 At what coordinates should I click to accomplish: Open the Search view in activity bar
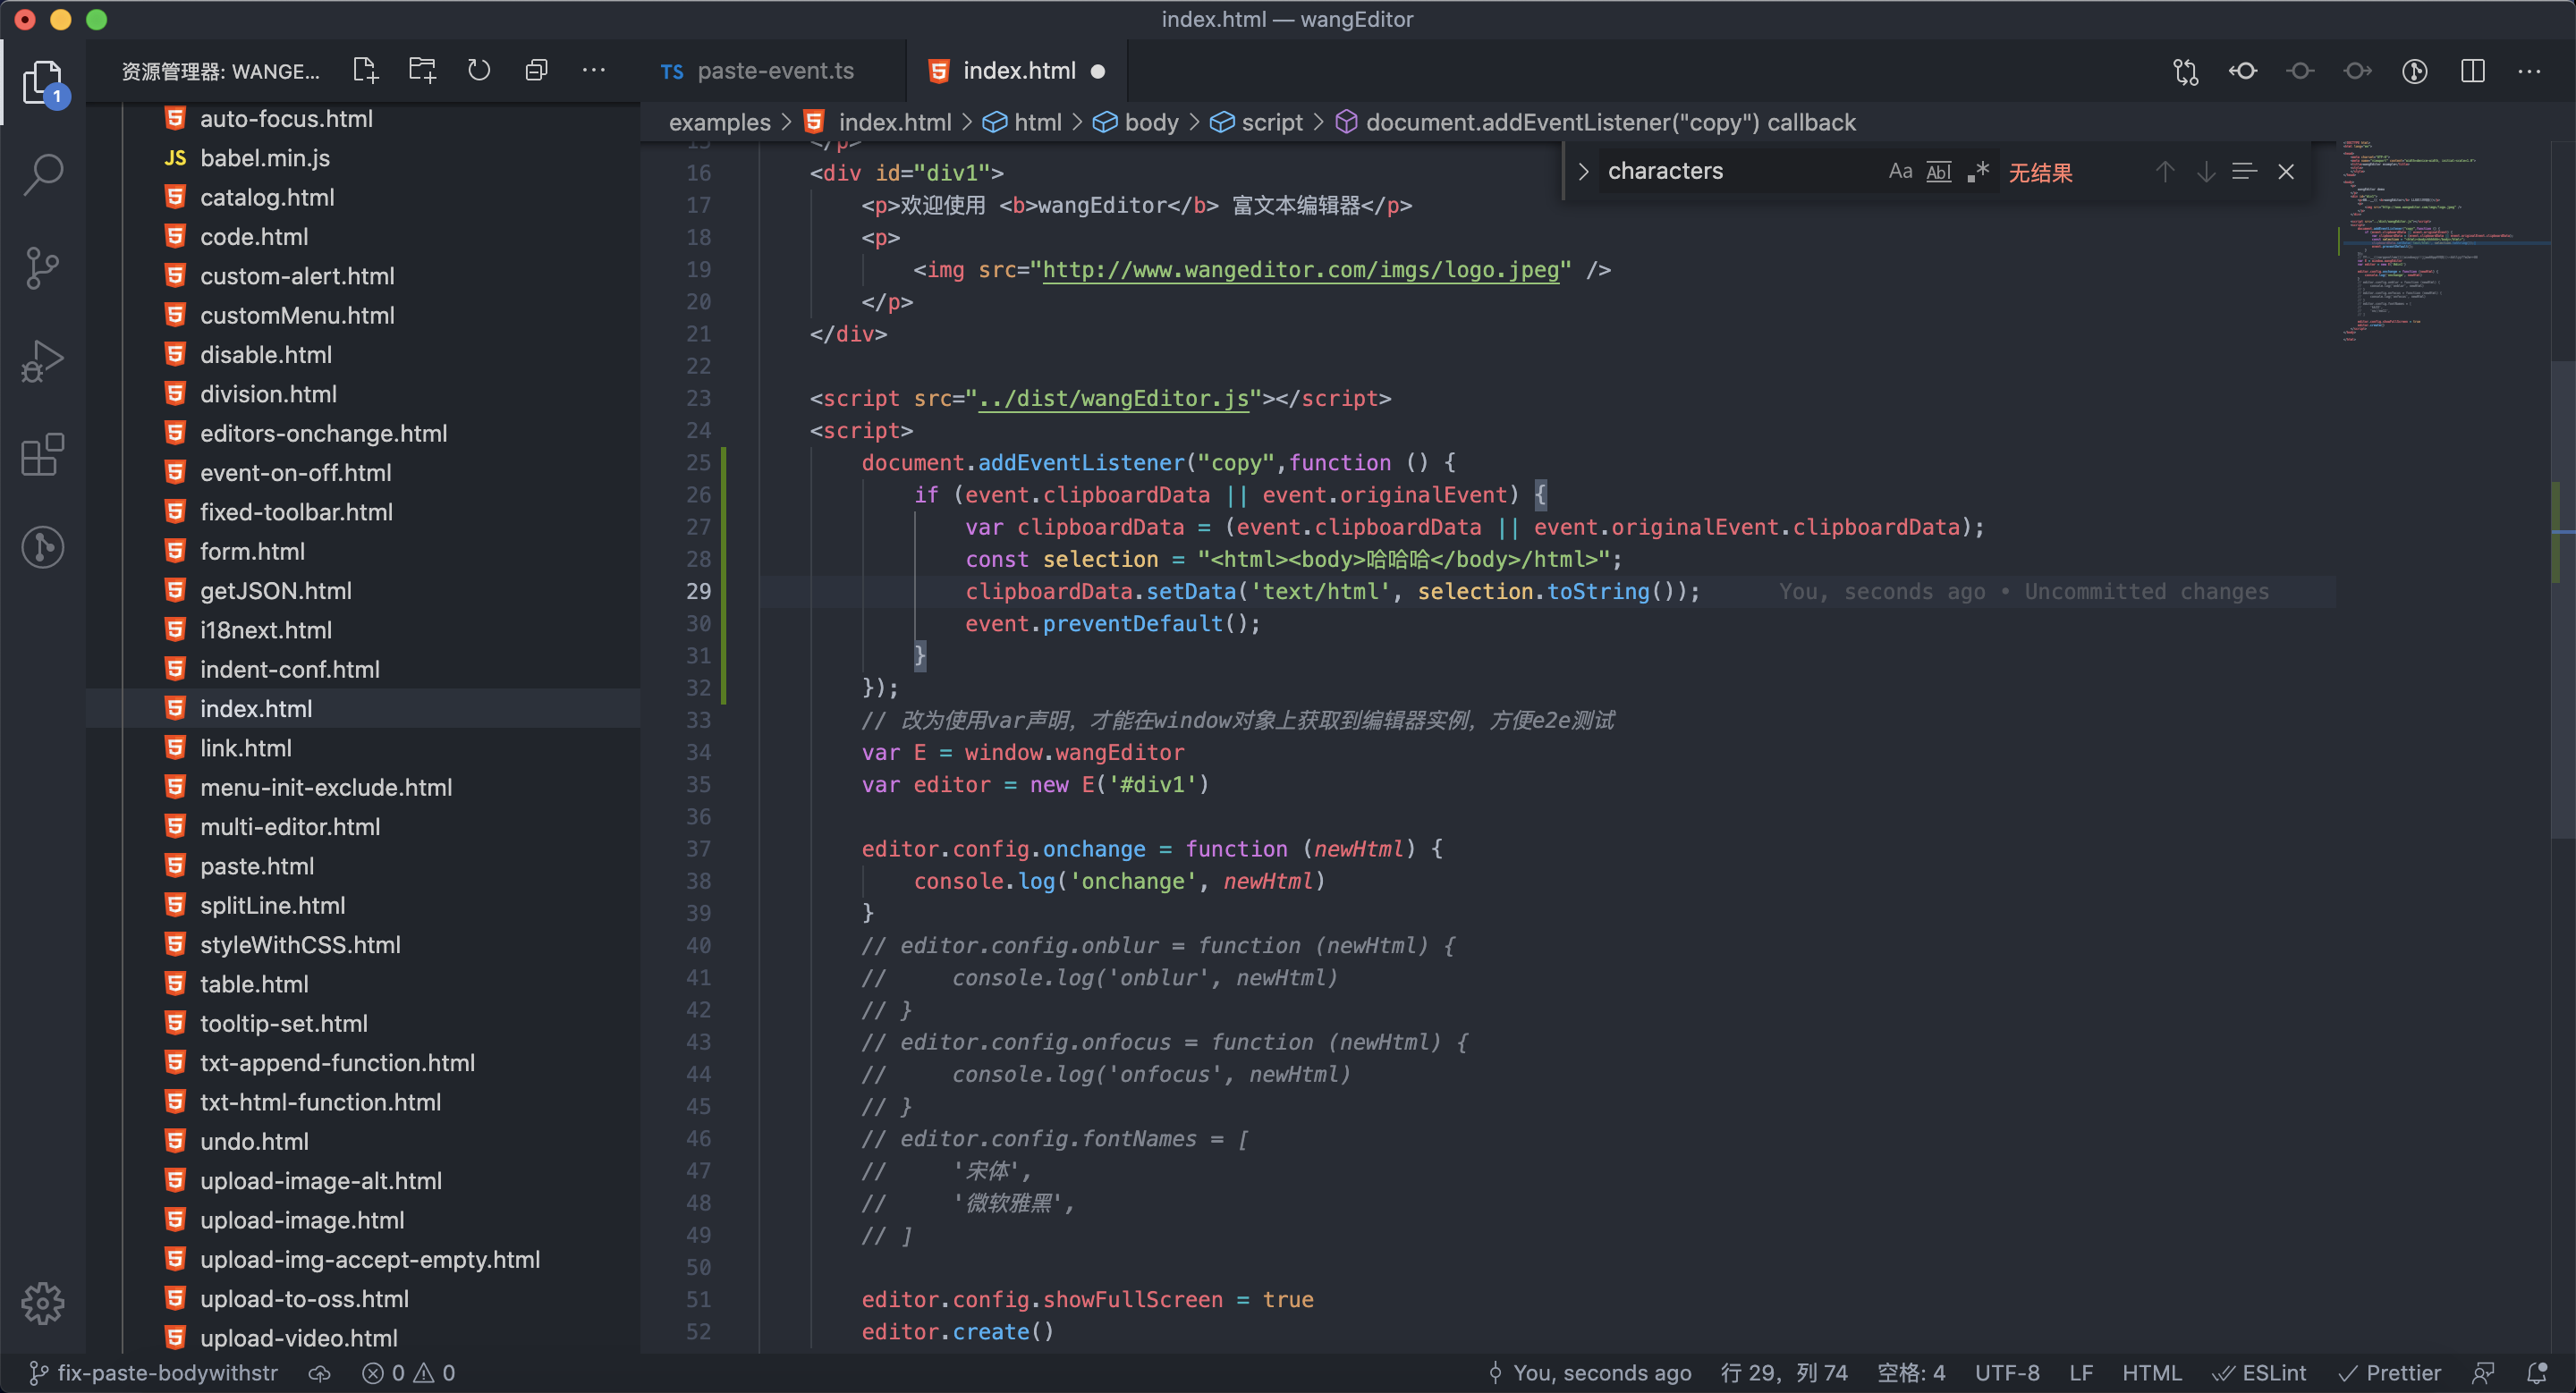(43, 173)
